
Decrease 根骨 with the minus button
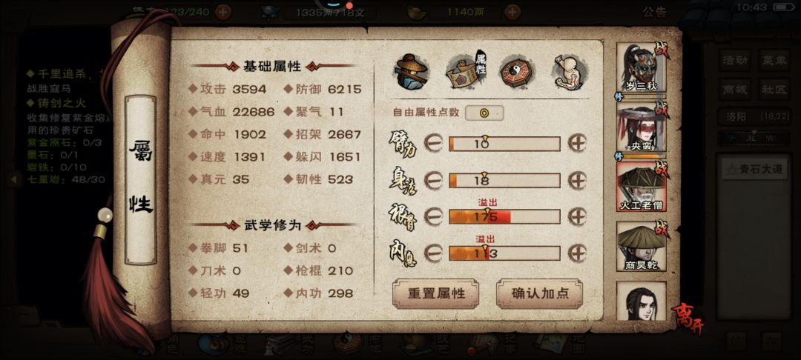click(433, 217)
